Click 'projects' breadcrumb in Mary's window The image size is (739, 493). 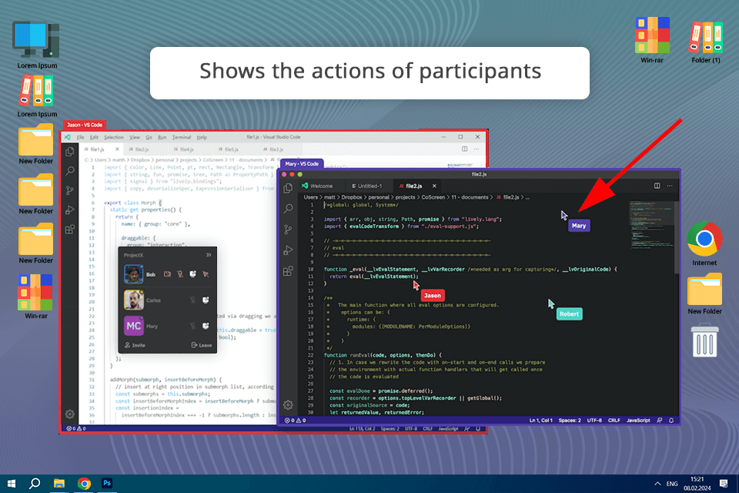[406, 197]
